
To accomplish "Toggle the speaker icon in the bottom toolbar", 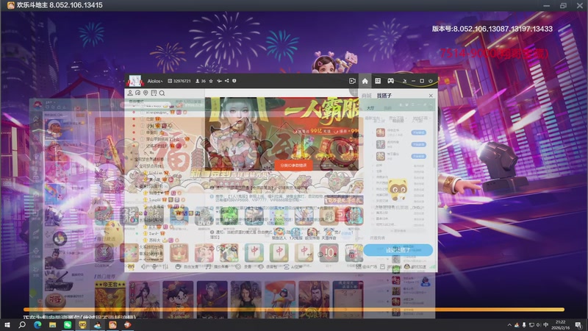I will pos(143,267).
